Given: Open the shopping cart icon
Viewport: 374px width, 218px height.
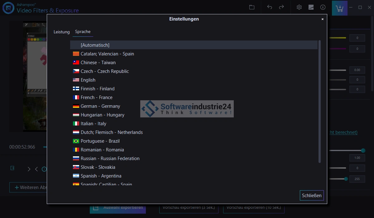Looking at the screenshot, I should (339, 8).
